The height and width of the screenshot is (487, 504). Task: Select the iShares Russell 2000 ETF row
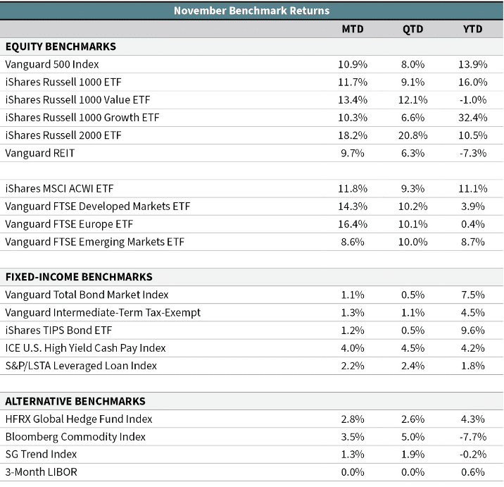252,135
